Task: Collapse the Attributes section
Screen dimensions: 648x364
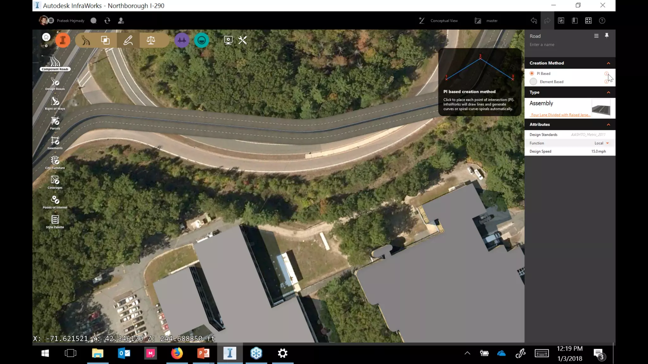Action: 608,125
